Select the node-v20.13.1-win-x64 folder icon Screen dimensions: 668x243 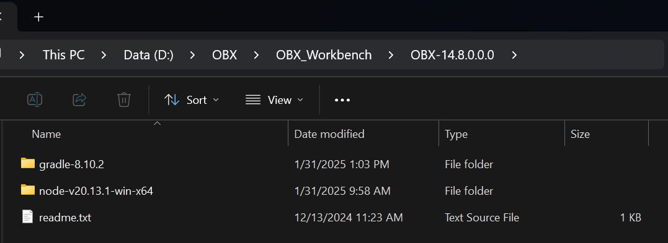(x=28, y=190)
